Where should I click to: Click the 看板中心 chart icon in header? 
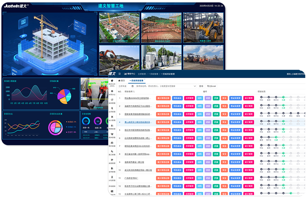coord(125,74)
